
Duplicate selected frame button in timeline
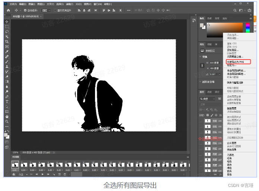tap(59, 174)
